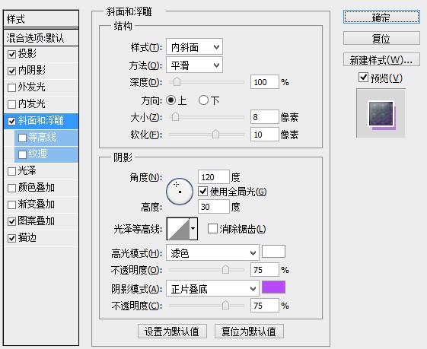Expand the gloss contour picker arrow
427x349 pixels.
tap(193, 229)
